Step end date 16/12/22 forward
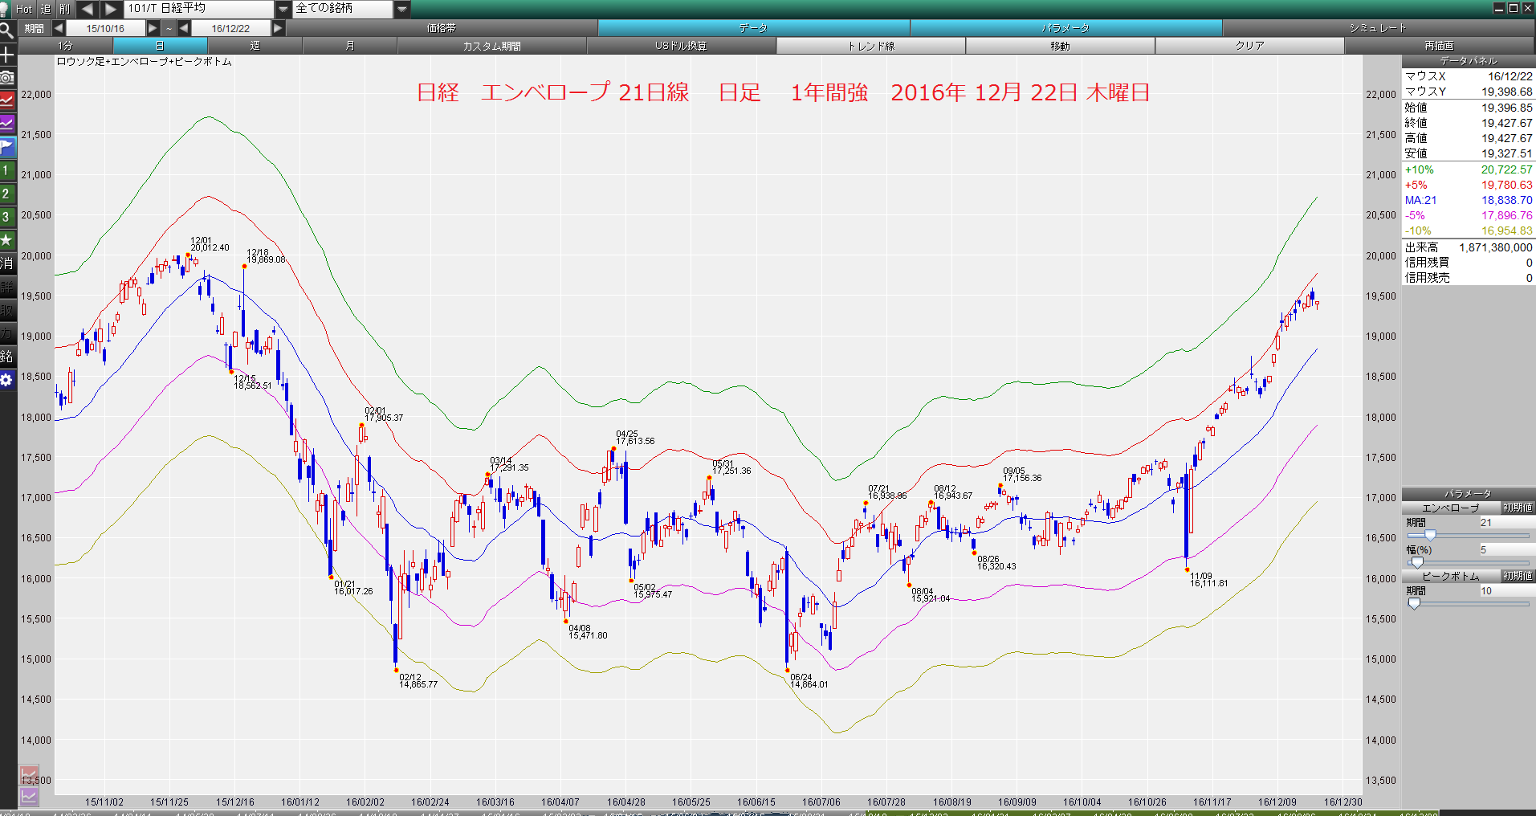Viewport: 1536px width, 816px height. pos(278,28)
